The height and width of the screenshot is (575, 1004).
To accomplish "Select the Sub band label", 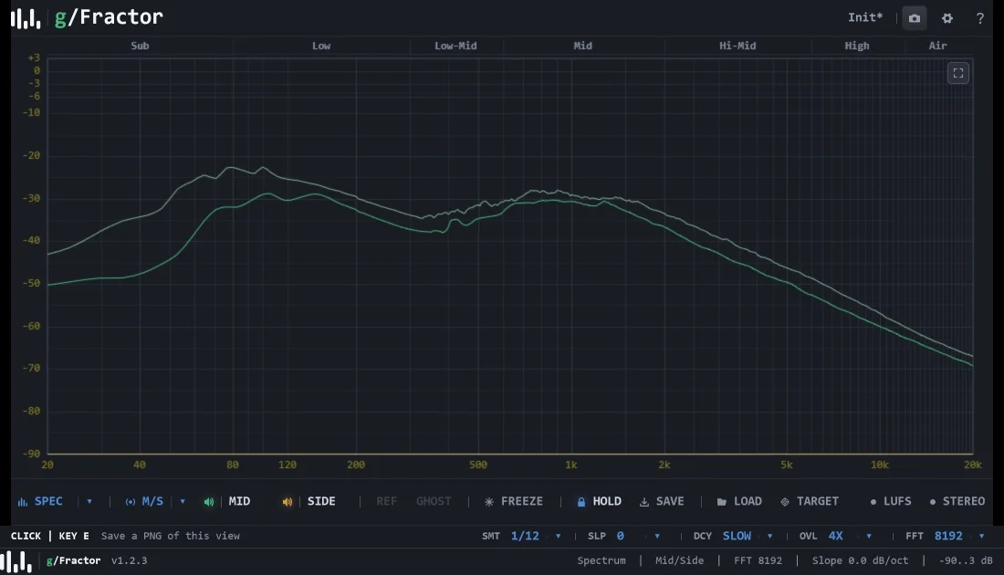I will tap(140, 46).
